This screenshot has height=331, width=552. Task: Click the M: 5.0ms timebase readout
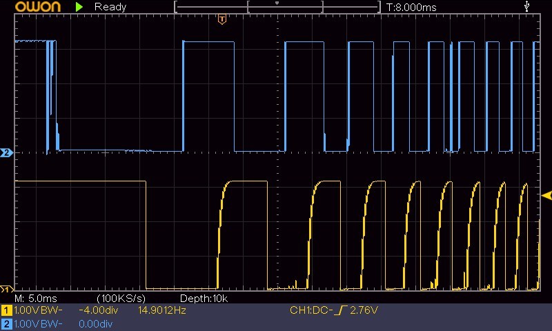pos(36,299)
